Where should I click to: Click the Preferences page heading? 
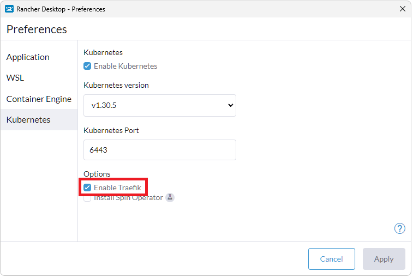point(37,29)
